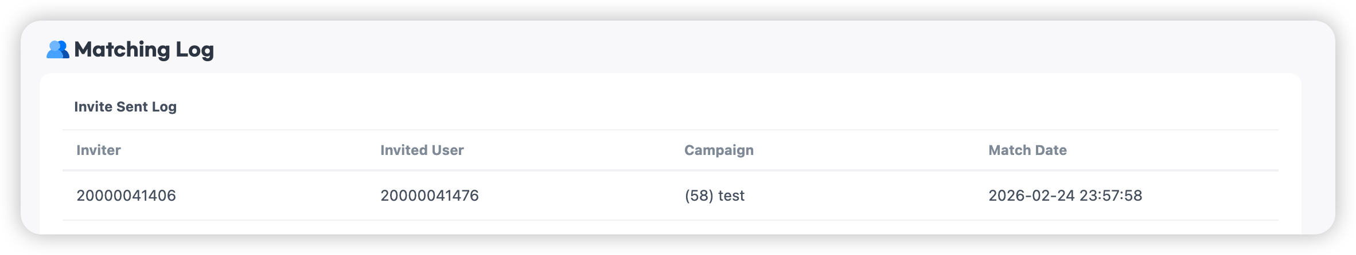Click the word "Date" in Match Date header

click(1051, 150)
